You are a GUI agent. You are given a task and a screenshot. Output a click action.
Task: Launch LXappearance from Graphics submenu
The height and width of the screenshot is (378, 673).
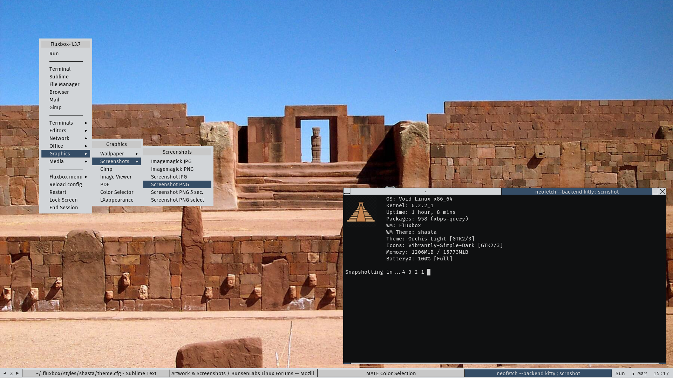(116, 200)
